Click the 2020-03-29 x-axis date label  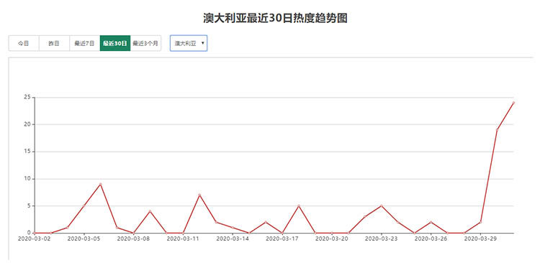(x=480, y=239)
